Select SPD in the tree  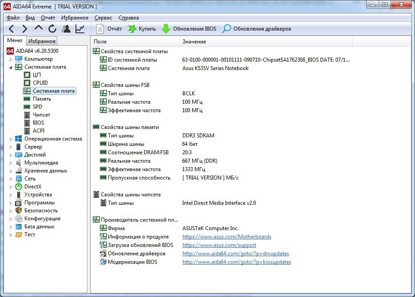(x=37, y=107)
